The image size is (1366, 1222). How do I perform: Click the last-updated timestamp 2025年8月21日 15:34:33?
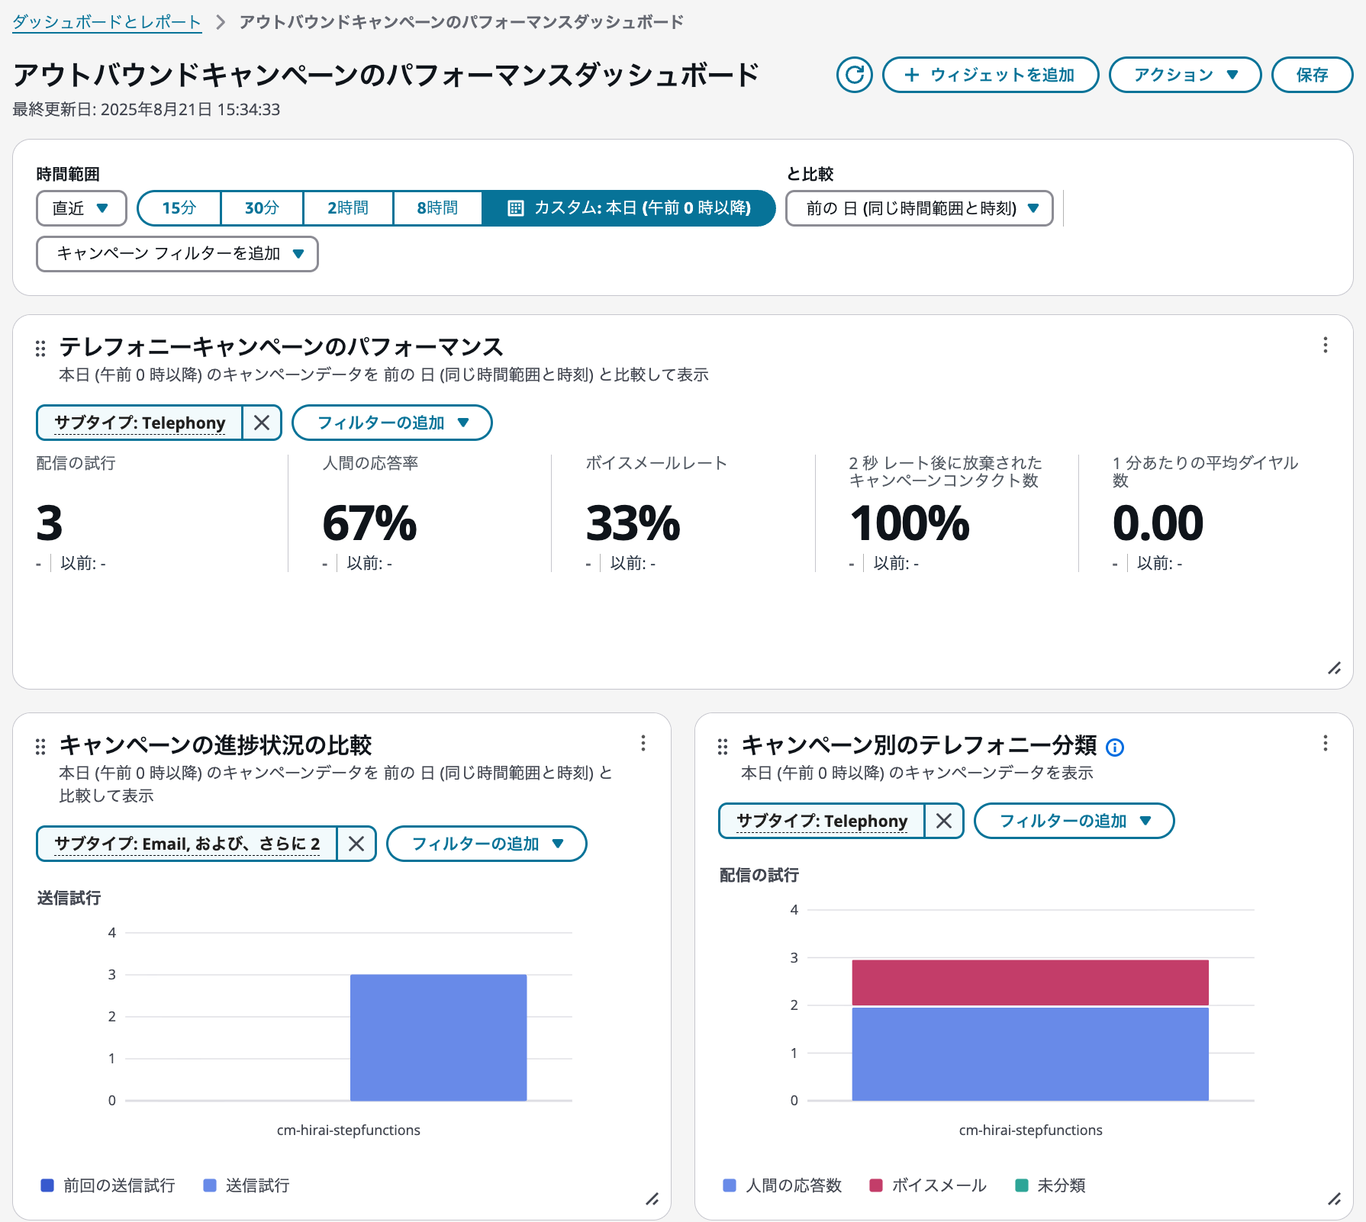(x=190, y=110)
